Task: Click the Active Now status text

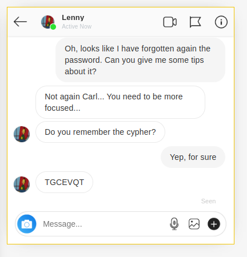Action: tap(77, 26)
